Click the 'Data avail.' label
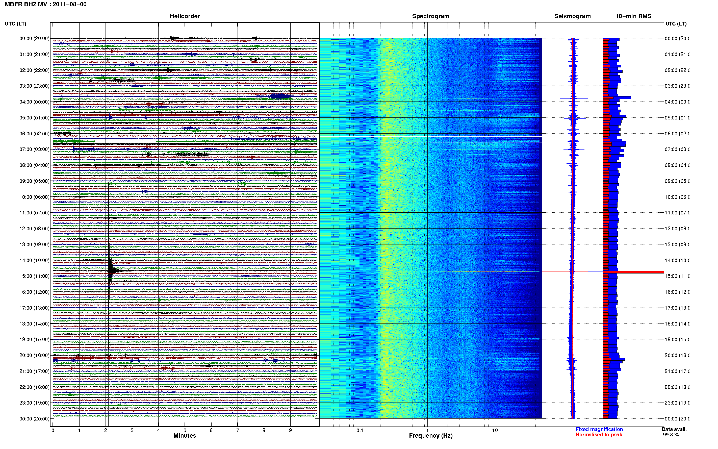This screenshot has height=449, width=718. click(x=674, y=429)
